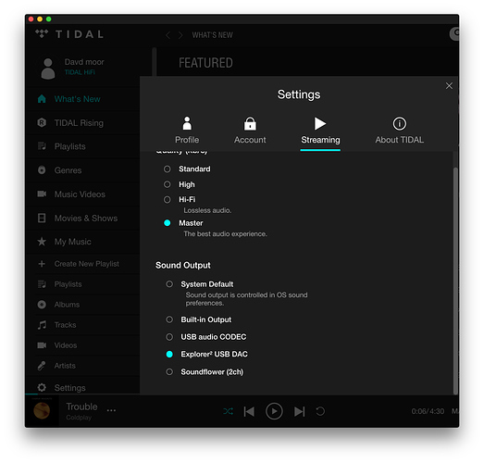Click the Coldplay artist name

79,418
